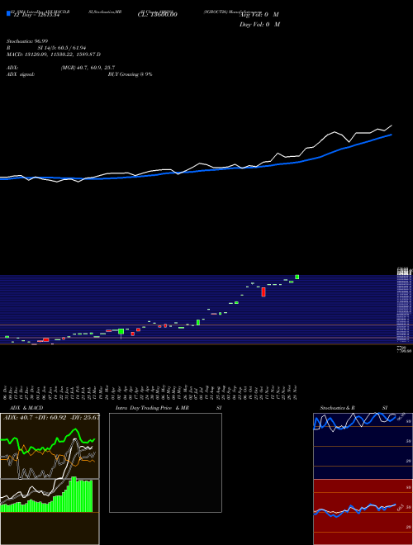Select the 'ADX signal:' label
The width and height of the screenshot is (413, 545).
[21, 74]
